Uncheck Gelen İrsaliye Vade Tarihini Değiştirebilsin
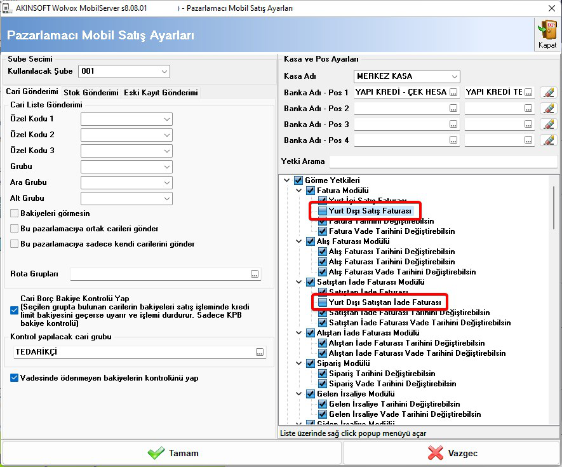 point(323,414)
